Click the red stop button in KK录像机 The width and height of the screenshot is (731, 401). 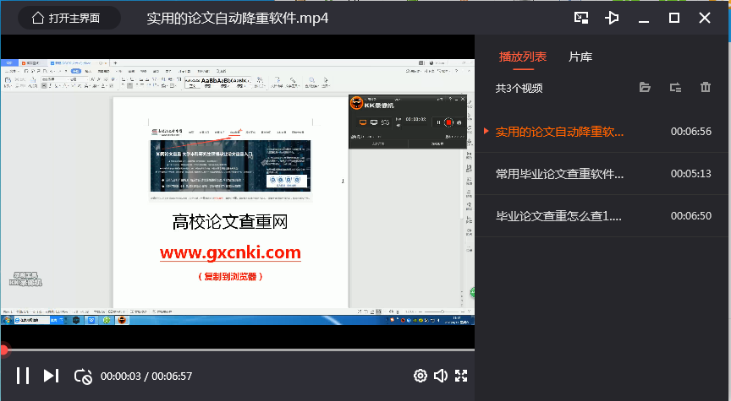448,122
